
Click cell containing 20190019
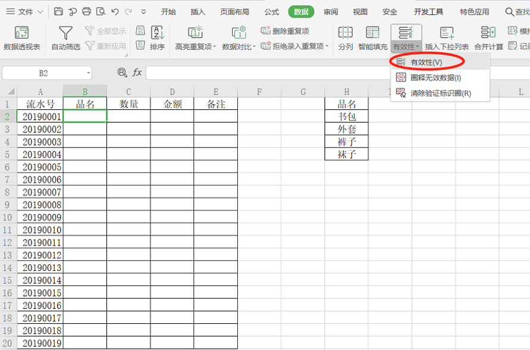point(40,343)
